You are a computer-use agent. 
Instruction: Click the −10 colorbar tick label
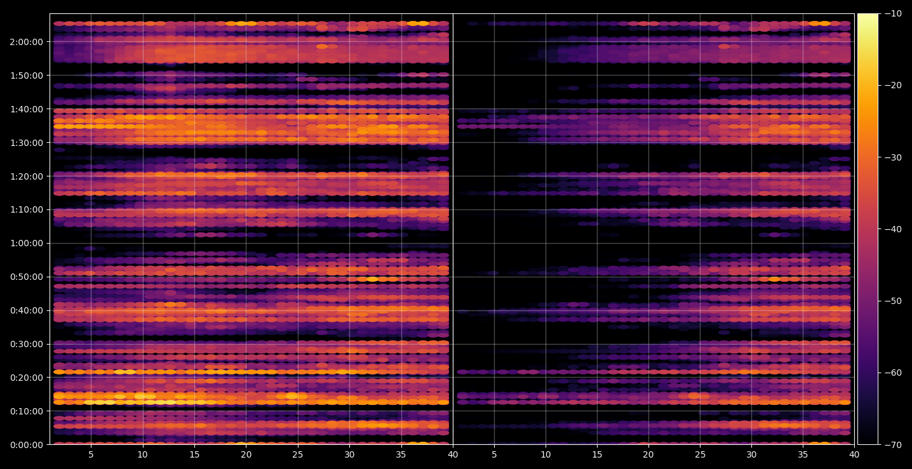pyautogui.click(x=893, y=14)
